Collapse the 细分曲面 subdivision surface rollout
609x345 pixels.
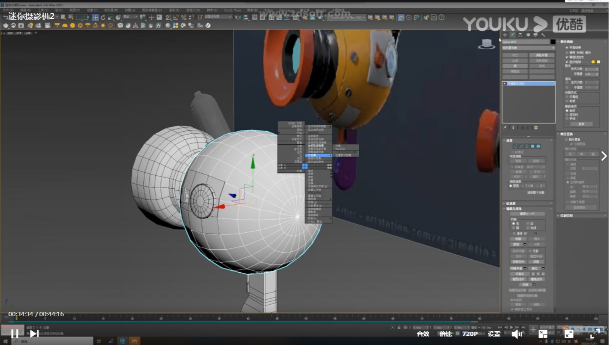click(x=567, y=41)
